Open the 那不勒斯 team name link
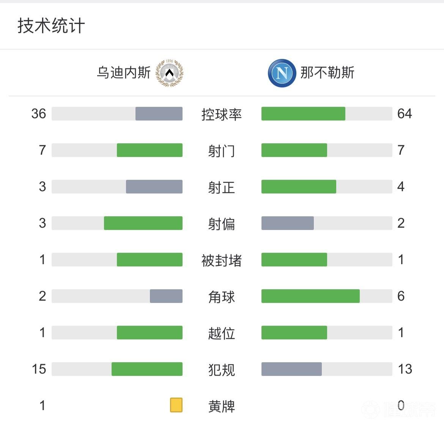 click(327, 73)
